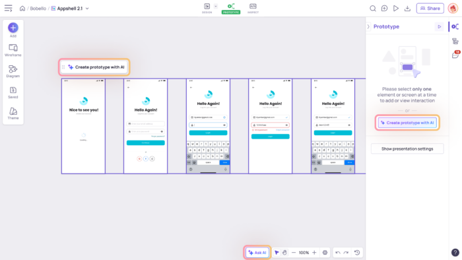This screenshot has width=462, height=260.
Task: Open the hamburger main menu
Action: [x=8, y=8]
